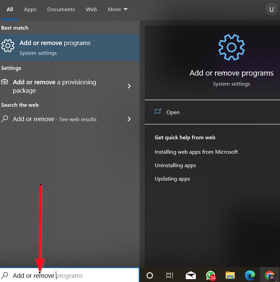Open Cortana circle on taskbar

[x=149, y=276]
